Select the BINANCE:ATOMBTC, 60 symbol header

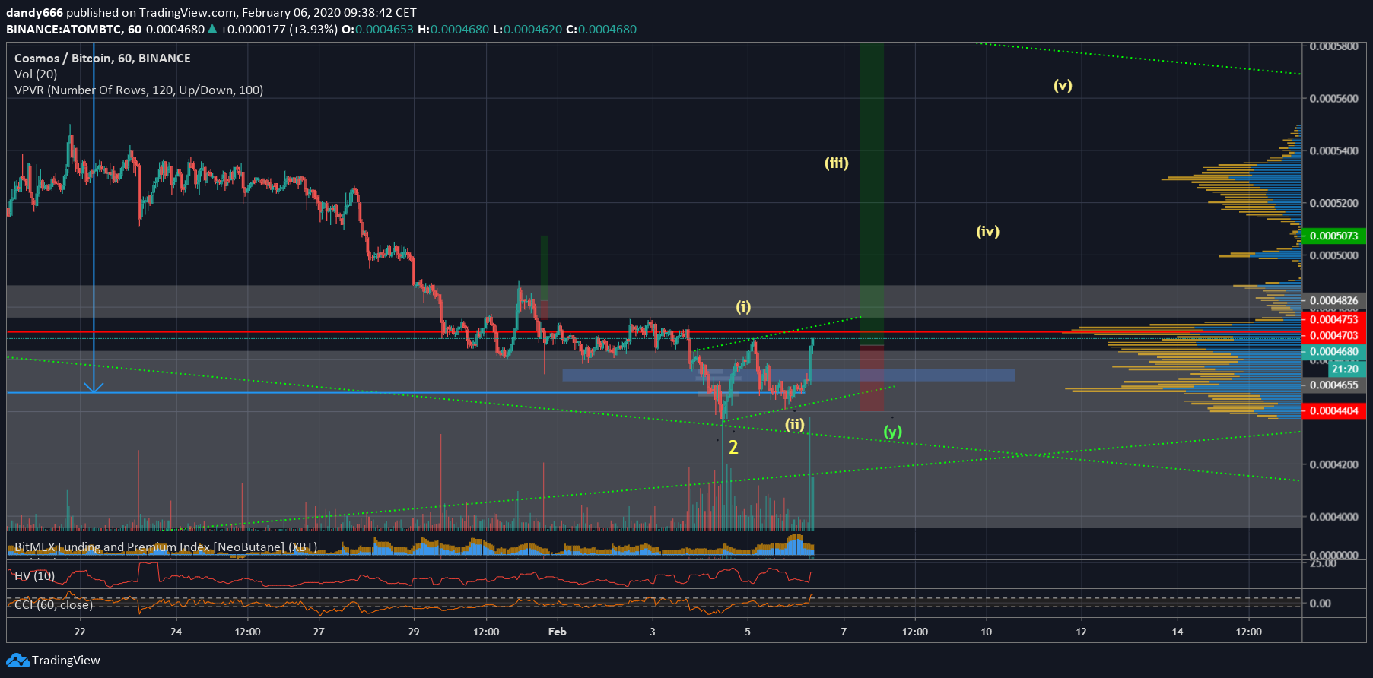(x=74, y=29)
